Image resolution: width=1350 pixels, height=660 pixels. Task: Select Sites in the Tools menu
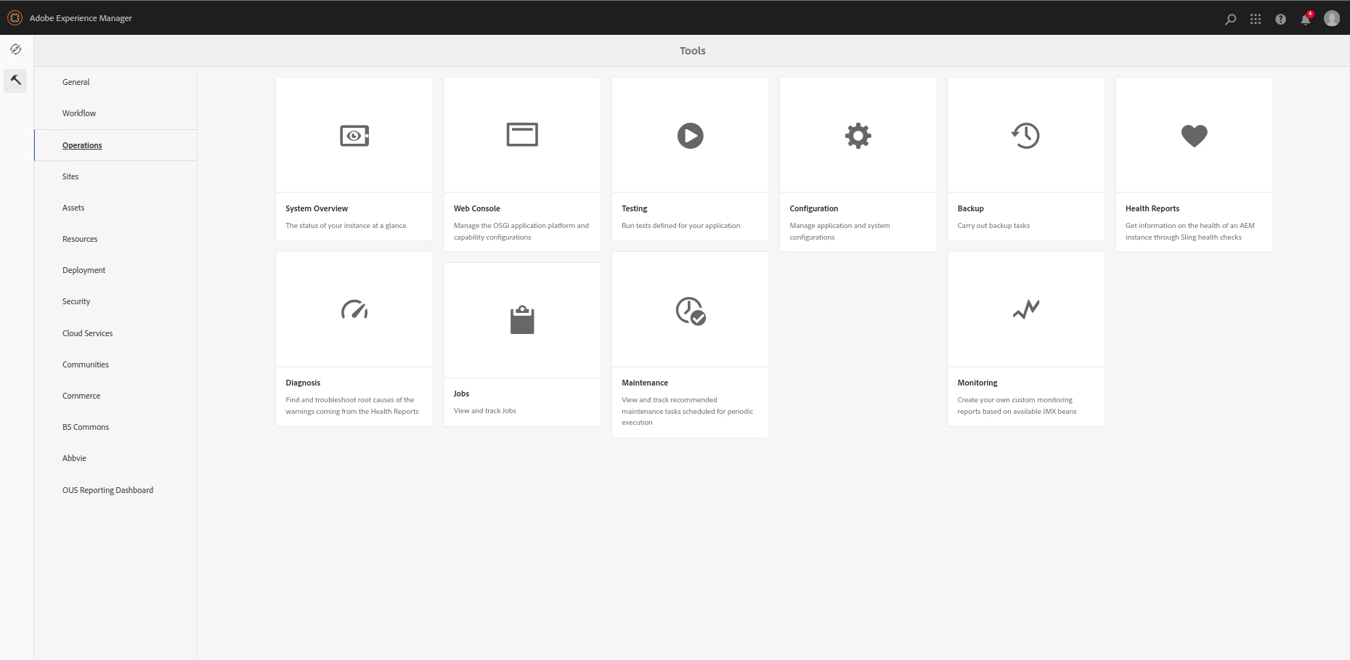point(70,176)
